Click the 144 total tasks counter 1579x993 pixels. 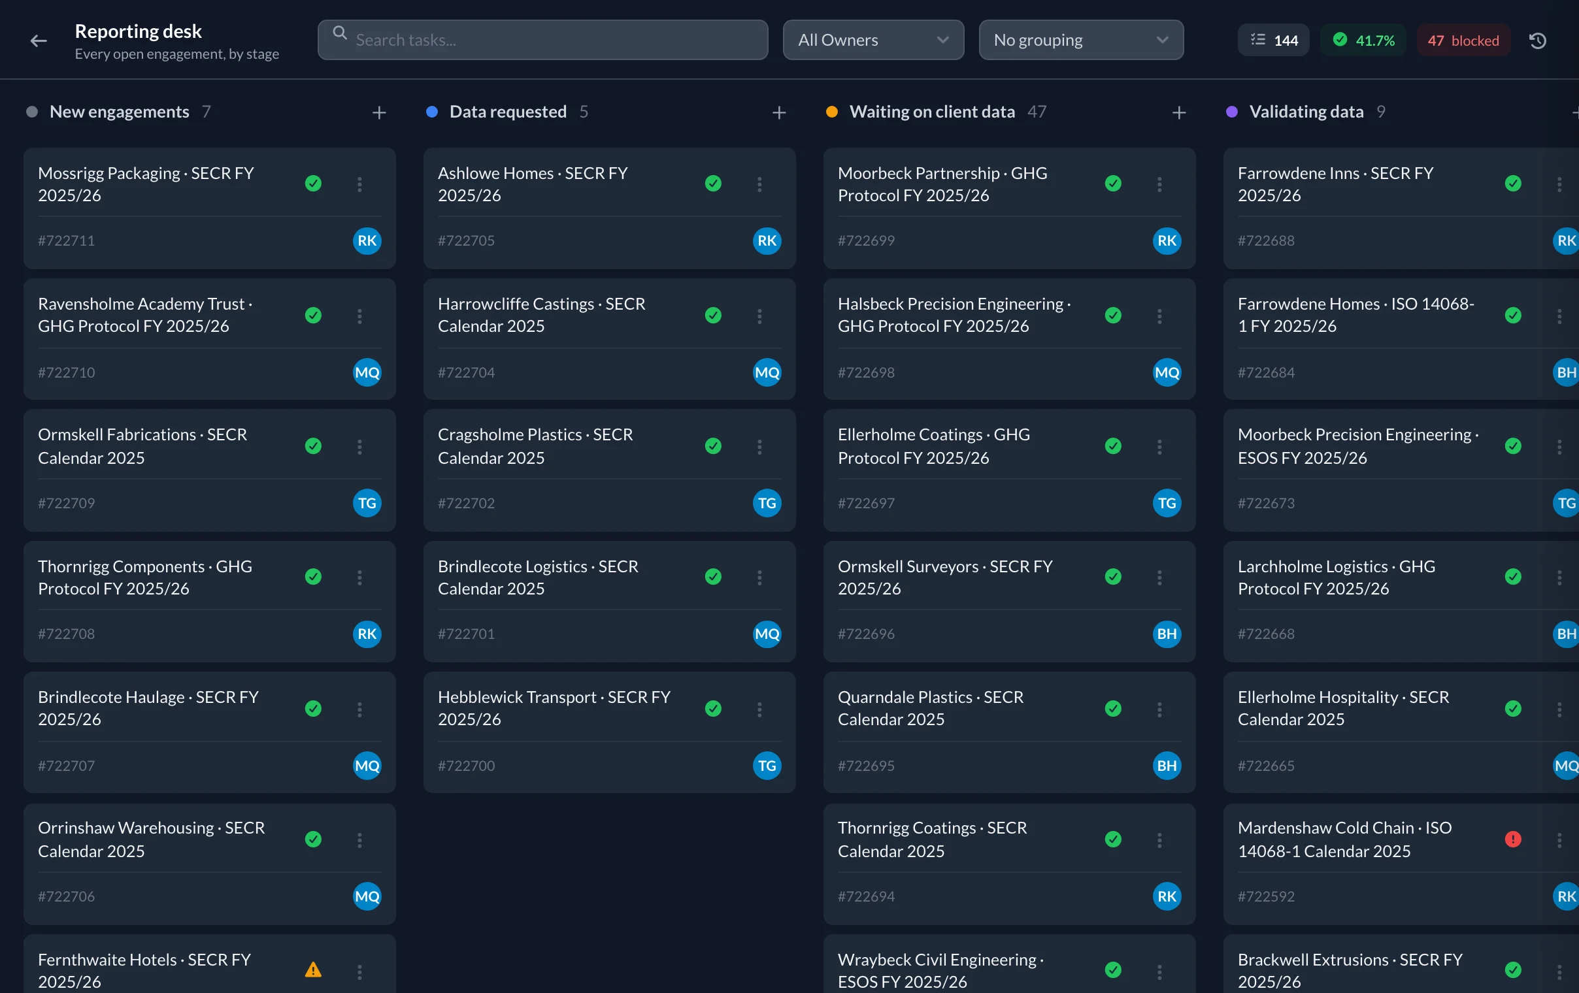(x=1273, y=41)
